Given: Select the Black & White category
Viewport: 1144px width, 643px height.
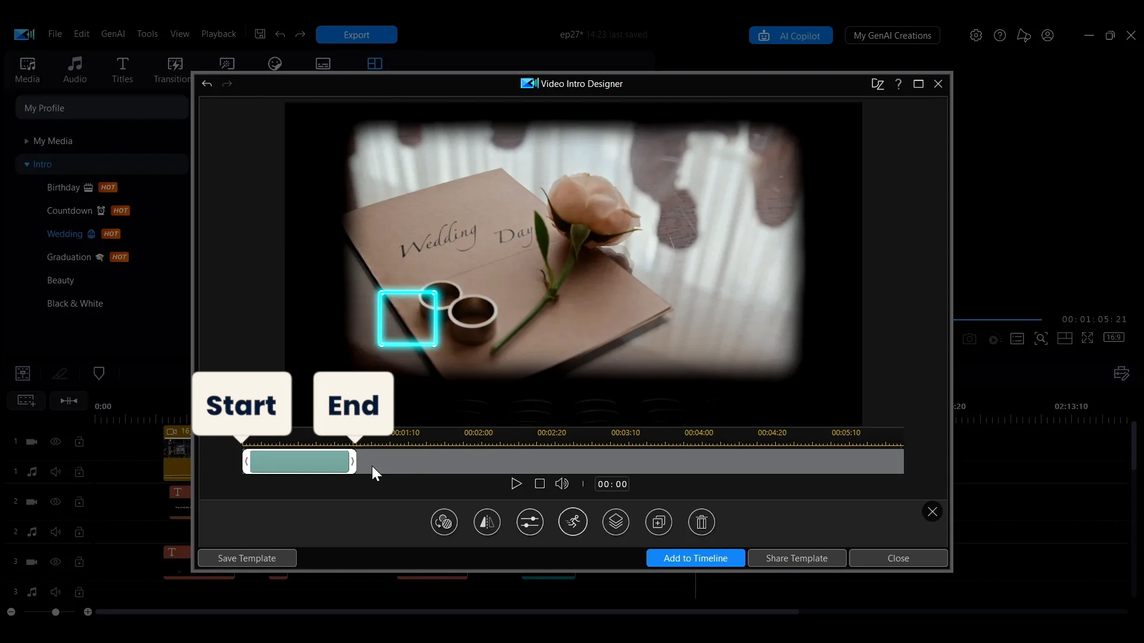Looking at the screenshot, I should coord(75,304).
